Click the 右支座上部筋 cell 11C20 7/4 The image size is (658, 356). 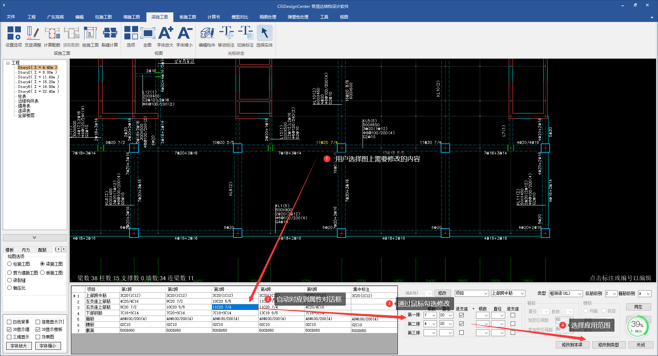pyautogui.click(x=235, y=307)
